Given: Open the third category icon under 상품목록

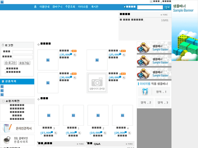Looking at the screenshot, I should pyautogui.click(x=2, y=95).
